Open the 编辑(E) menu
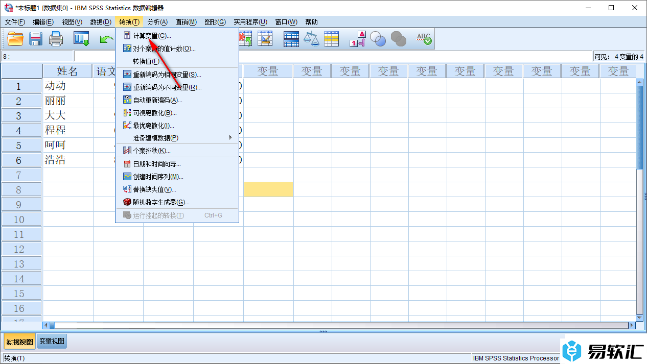 coord(43,22)
